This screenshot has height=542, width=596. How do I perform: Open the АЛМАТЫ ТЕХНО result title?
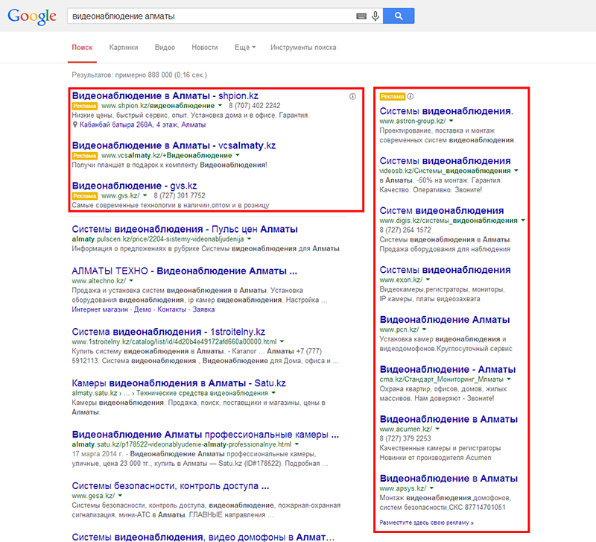click(x=184, y=271)
